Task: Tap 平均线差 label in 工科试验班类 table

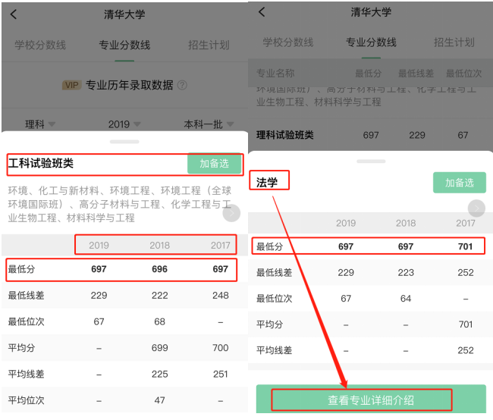Action: [x=26, y=374]
